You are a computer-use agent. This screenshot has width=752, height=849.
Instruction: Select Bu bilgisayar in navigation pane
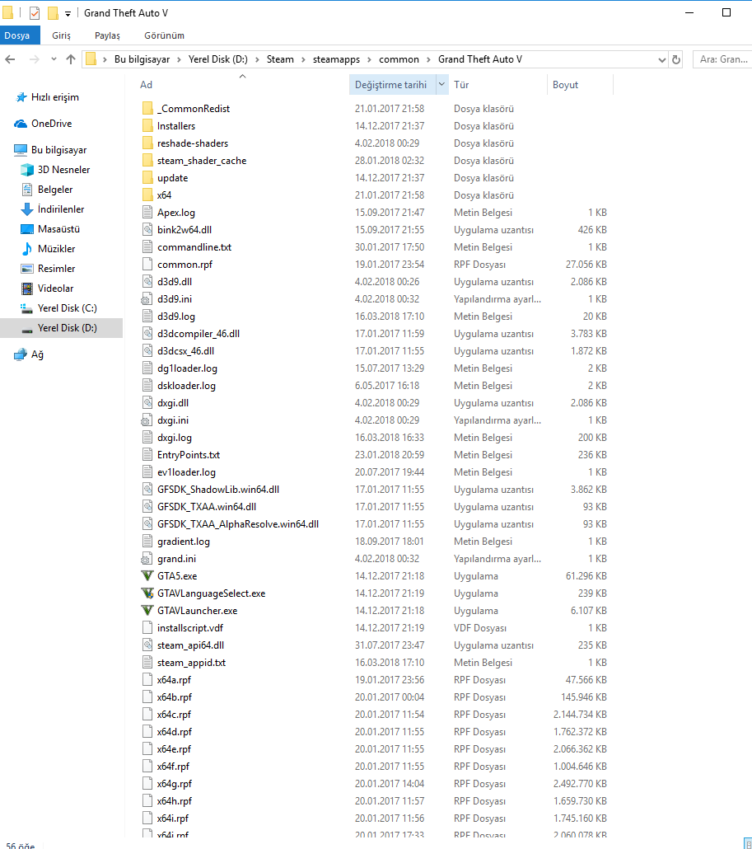click(x=59, y=150)
